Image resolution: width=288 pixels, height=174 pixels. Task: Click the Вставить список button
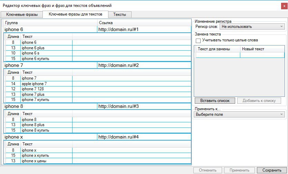point(215,101)
